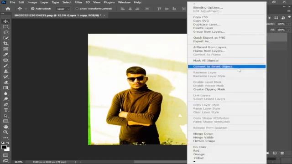The height and width of the screenshot is (164, 292).
Task: Select the Zoom tool
Action: point(5,132)
